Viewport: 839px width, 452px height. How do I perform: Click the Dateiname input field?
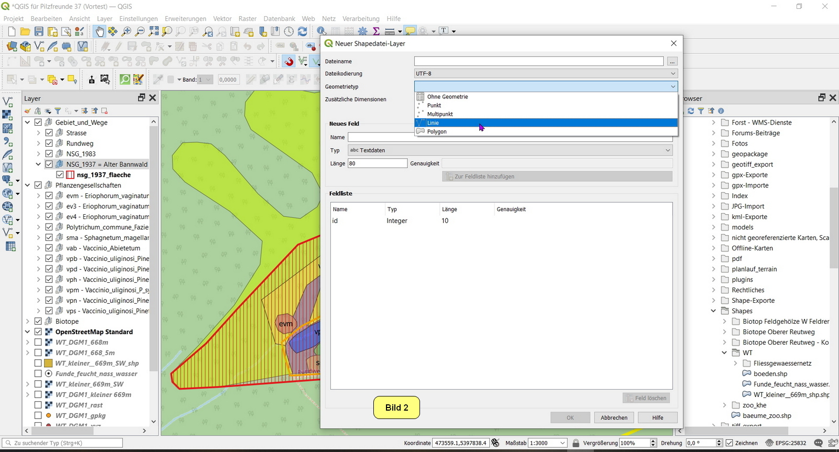(539, 61)
